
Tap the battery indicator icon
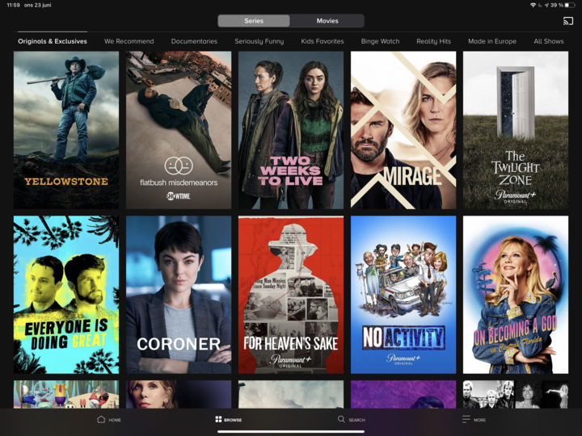(569, 5)
